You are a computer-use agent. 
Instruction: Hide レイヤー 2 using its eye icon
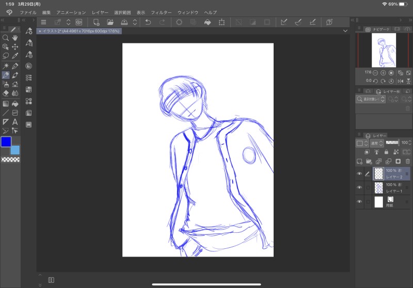(x=359, y=174)
